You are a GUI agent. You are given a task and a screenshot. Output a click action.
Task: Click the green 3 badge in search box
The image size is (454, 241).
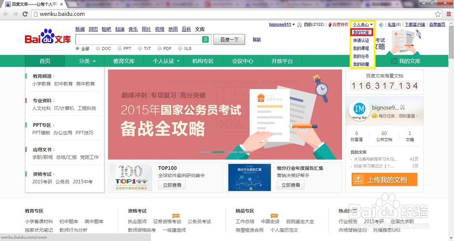pos(205,39)
